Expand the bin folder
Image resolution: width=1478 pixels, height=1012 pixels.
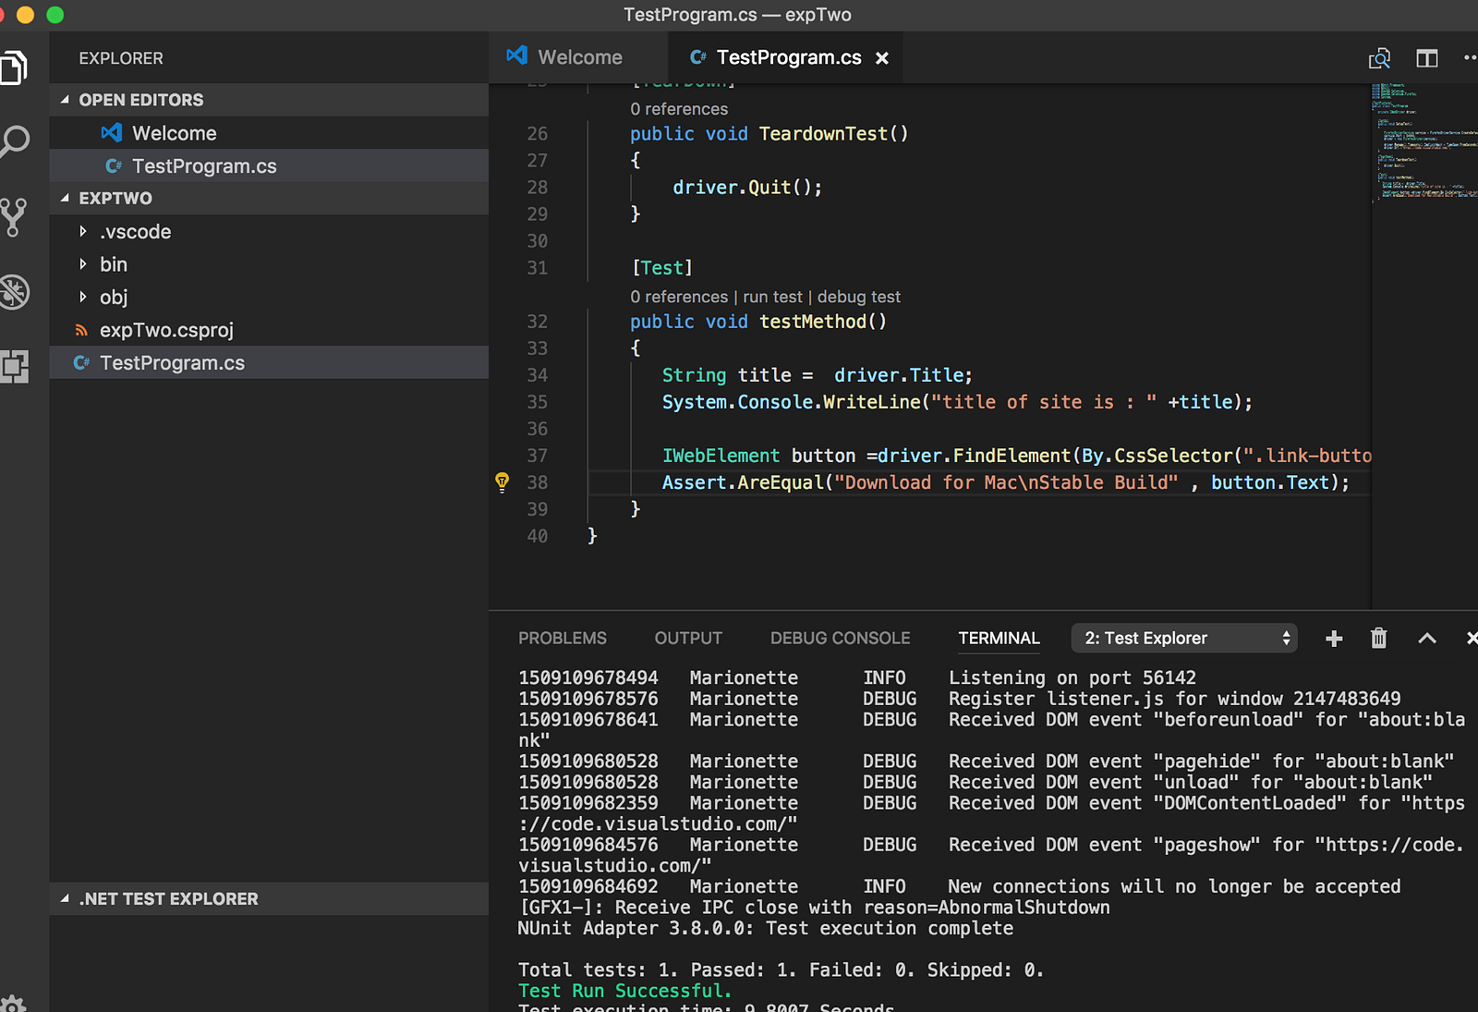pyautogui.click(x=83, y=264)
